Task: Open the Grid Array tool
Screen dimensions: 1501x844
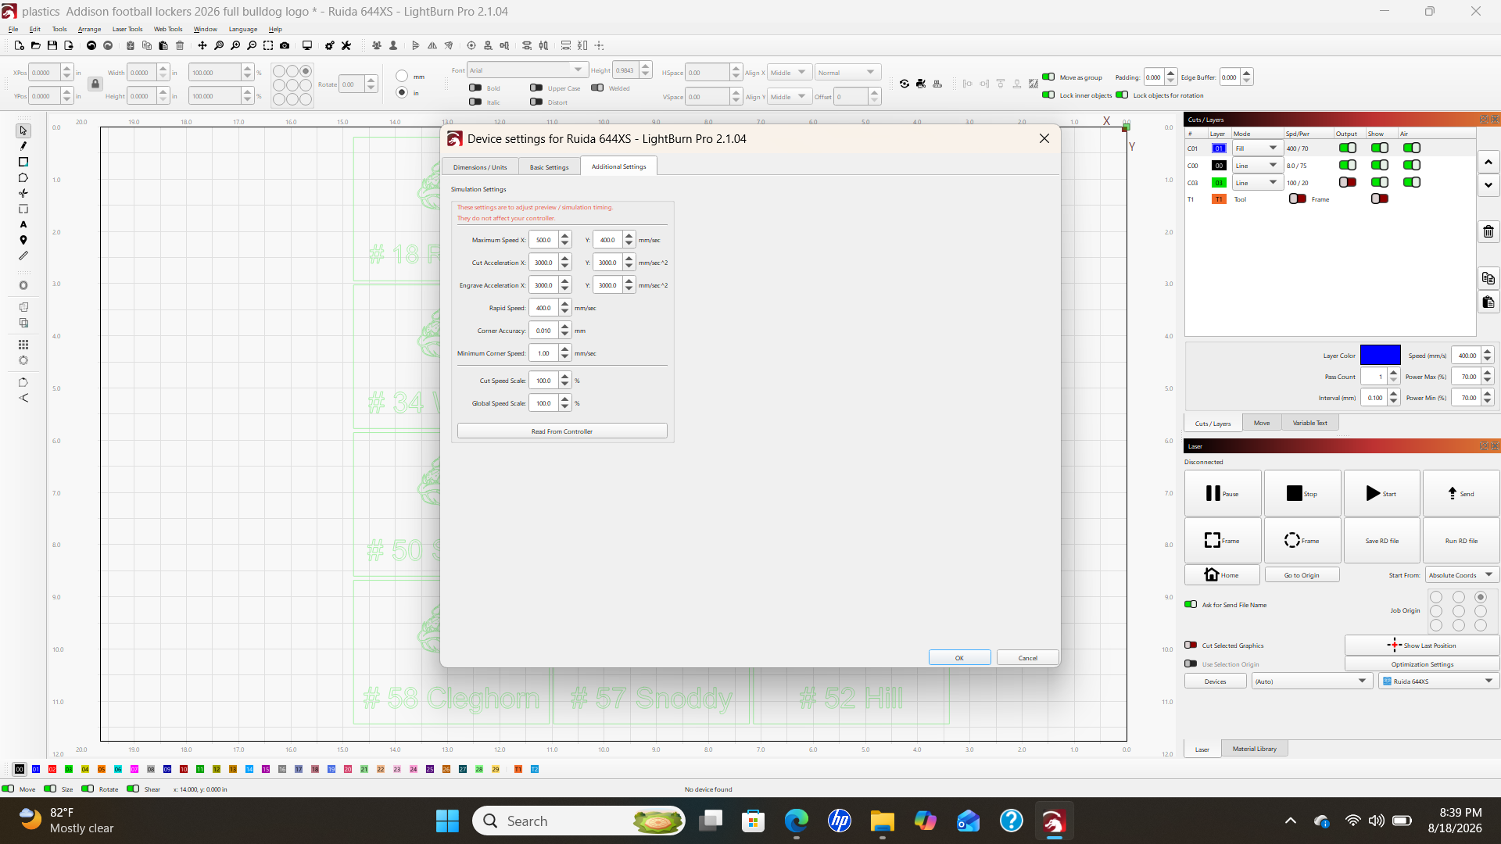Action: point(23,345)
